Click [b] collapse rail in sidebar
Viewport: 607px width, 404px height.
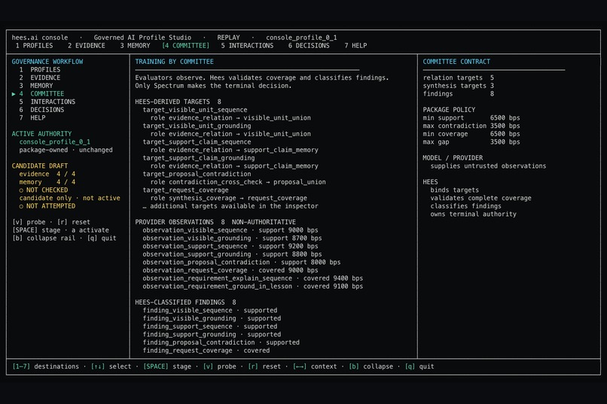[44, 238]
